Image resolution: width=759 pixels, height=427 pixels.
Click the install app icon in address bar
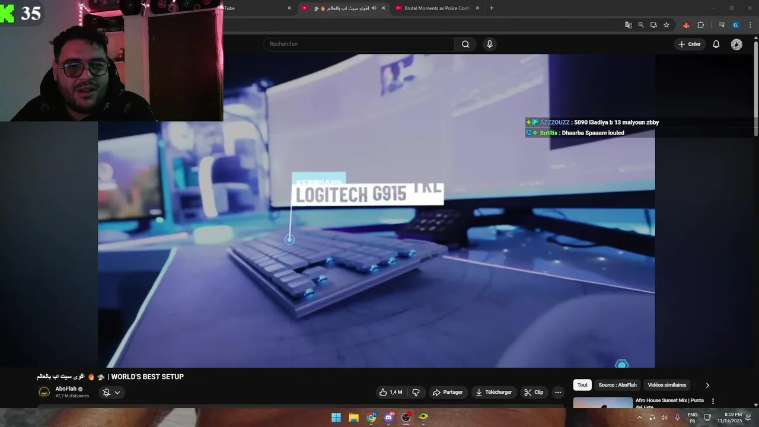click(653, 25)
